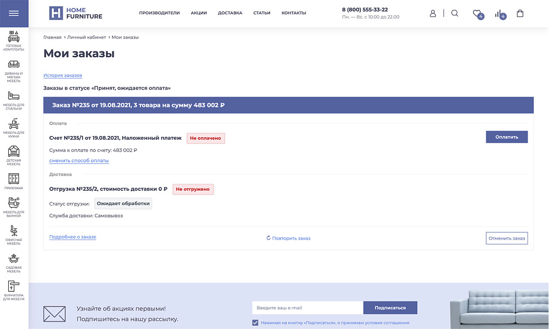The width and height of the screenshot is (549, 329).
Task: Open the hamburger menu in the top corner
Action: pyautogui.click(x=14, y=14)
